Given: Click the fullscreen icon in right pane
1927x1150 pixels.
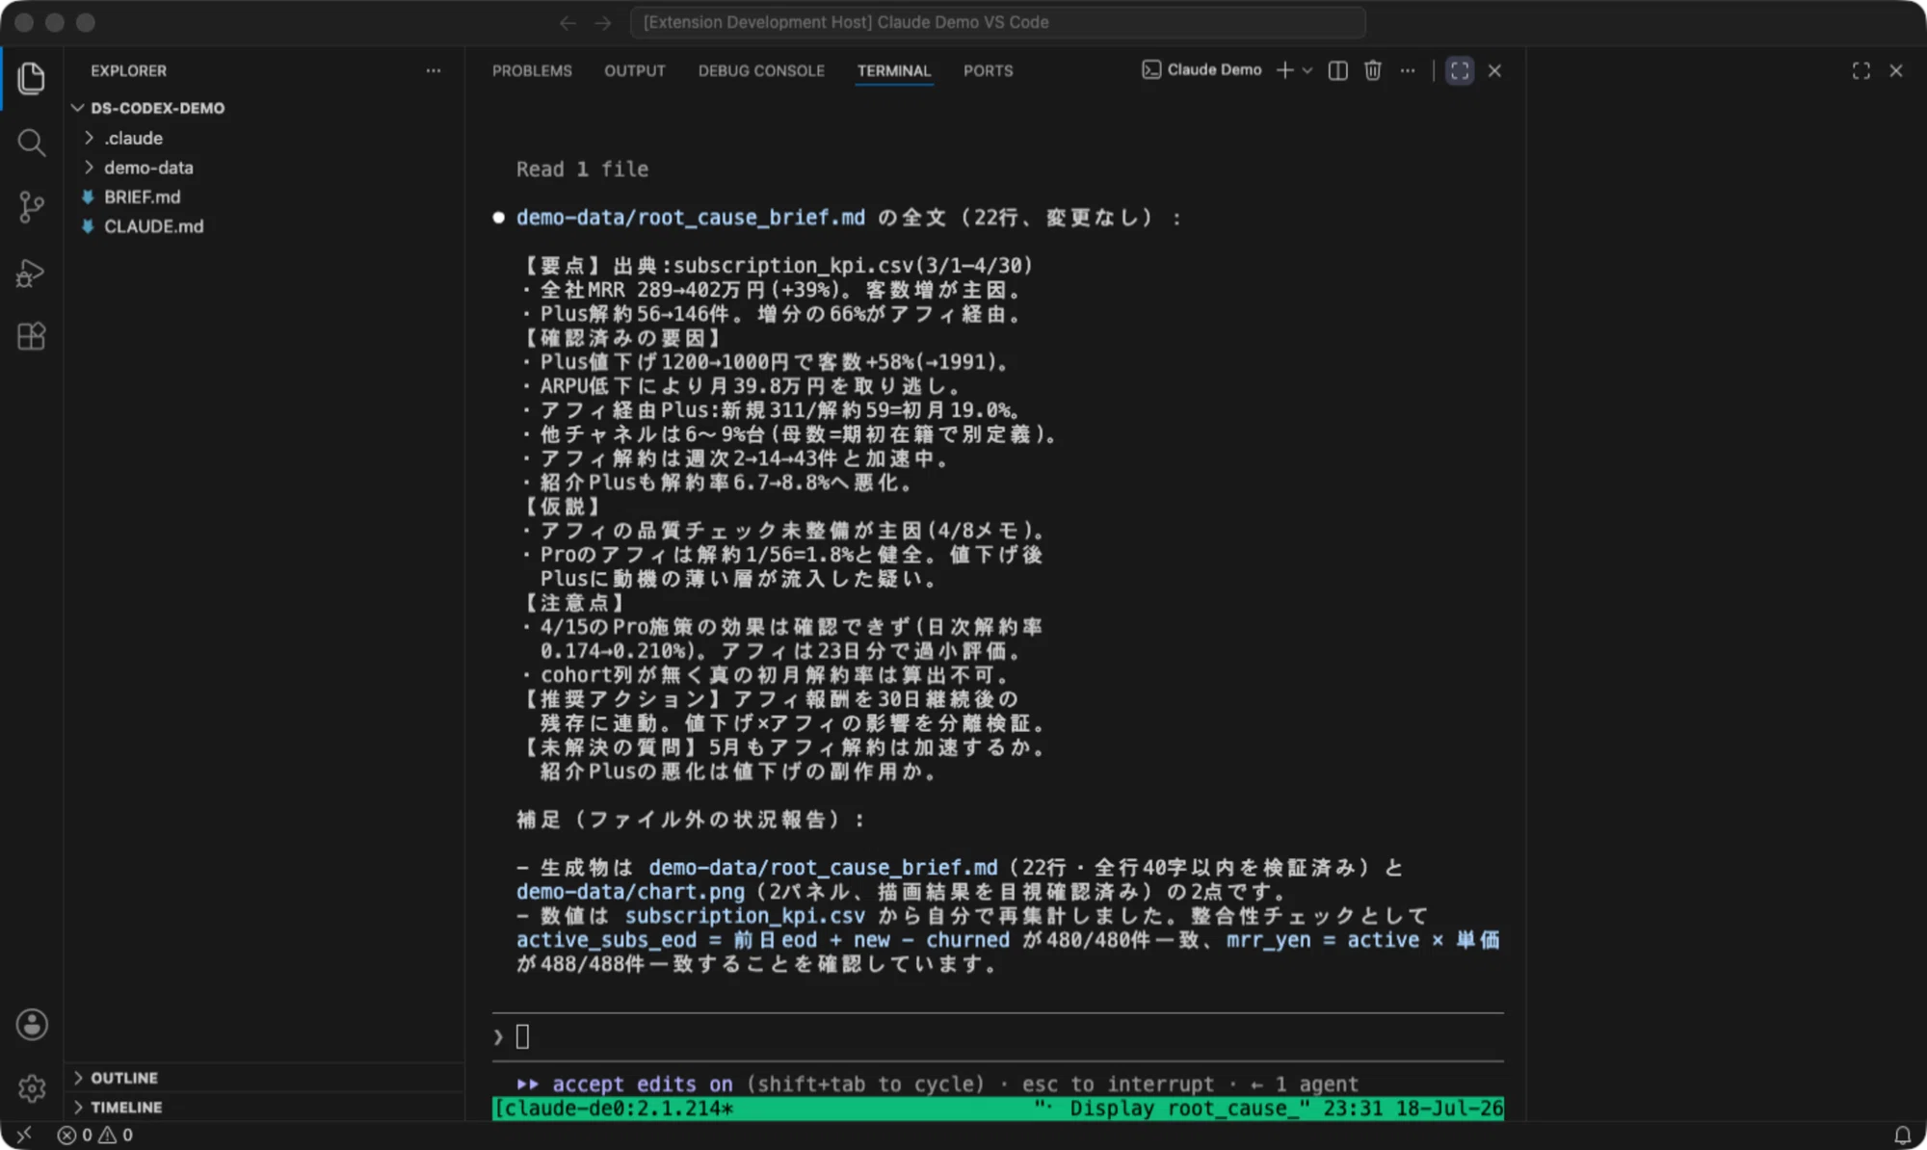Looking at the screenshot, I should tap(1861, 70).
